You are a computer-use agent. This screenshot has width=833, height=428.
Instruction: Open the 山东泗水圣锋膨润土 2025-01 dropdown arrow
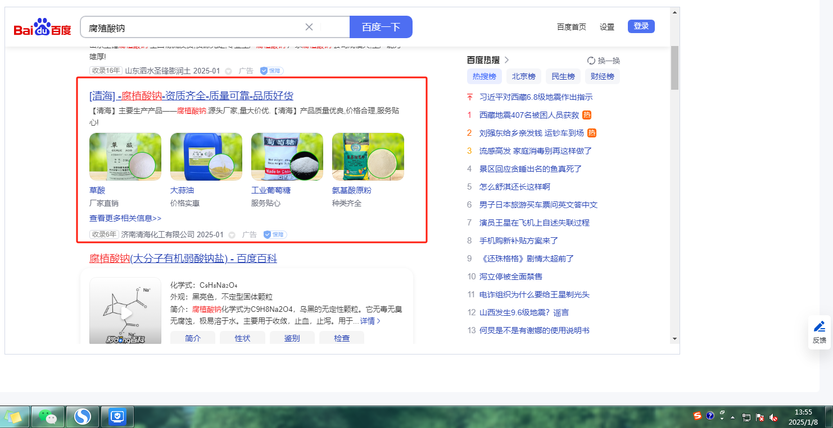coord(228,71)
